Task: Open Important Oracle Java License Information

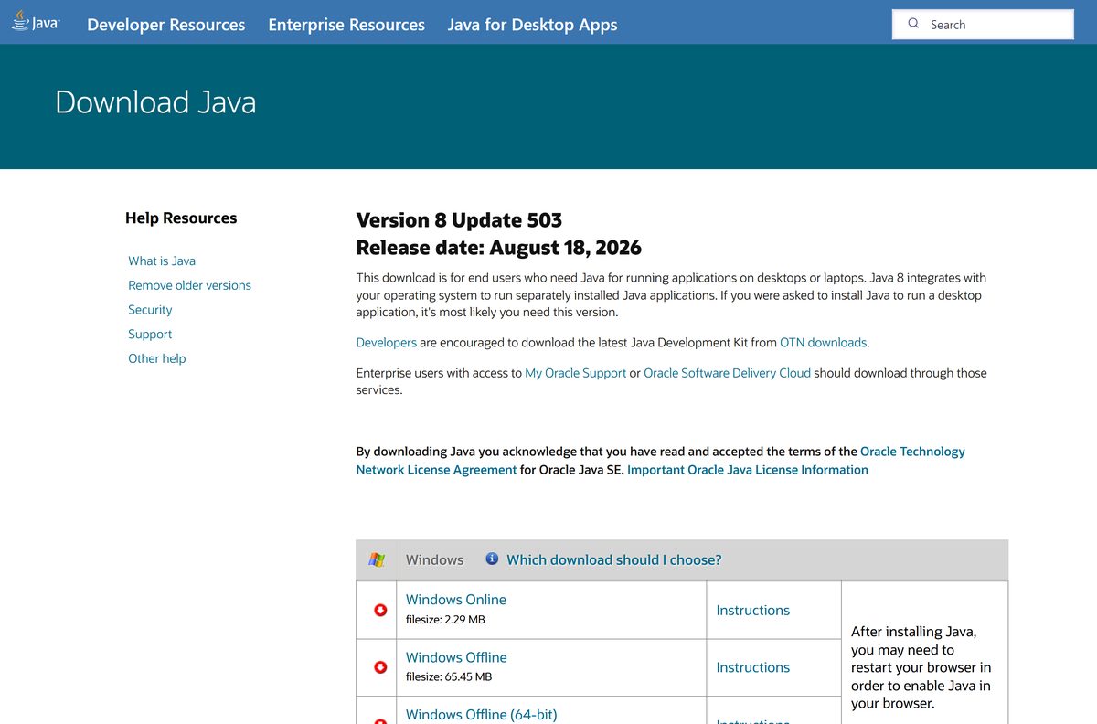Action: coord(748,470)
